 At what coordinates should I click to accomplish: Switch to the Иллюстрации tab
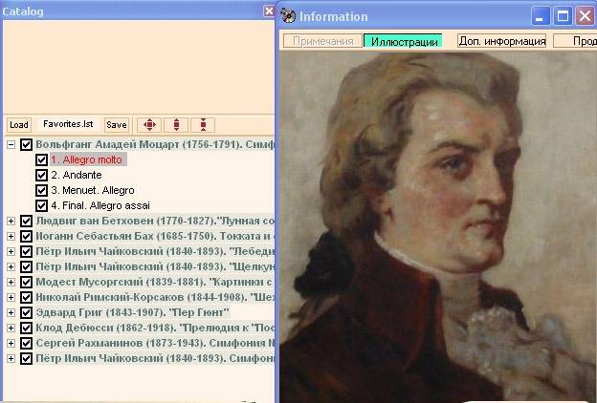(x=403, y=41)
